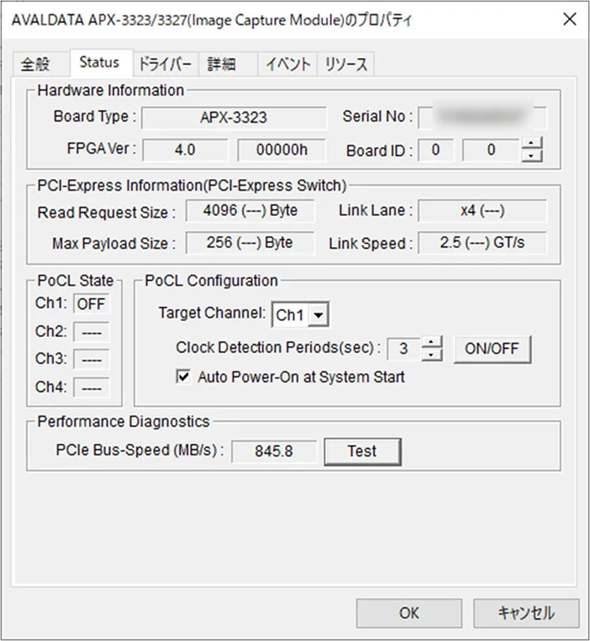
Task: Click the blurred Serial No field
Action: (x=482, y=118)
